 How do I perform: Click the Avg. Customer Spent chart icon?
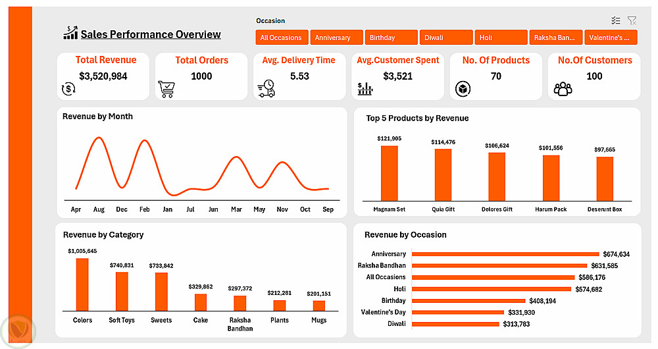tap(365, 89)
